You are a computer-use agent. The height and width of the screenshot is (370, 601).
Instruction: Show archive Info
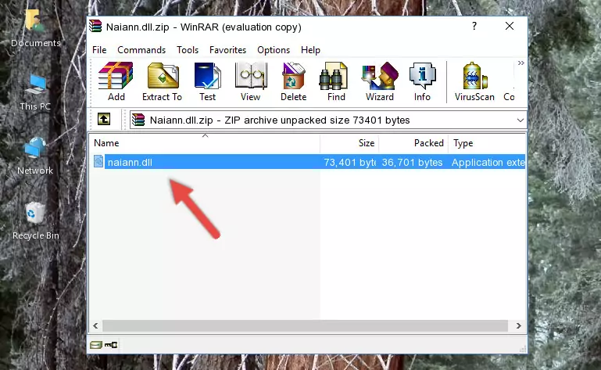pos(422,82)
